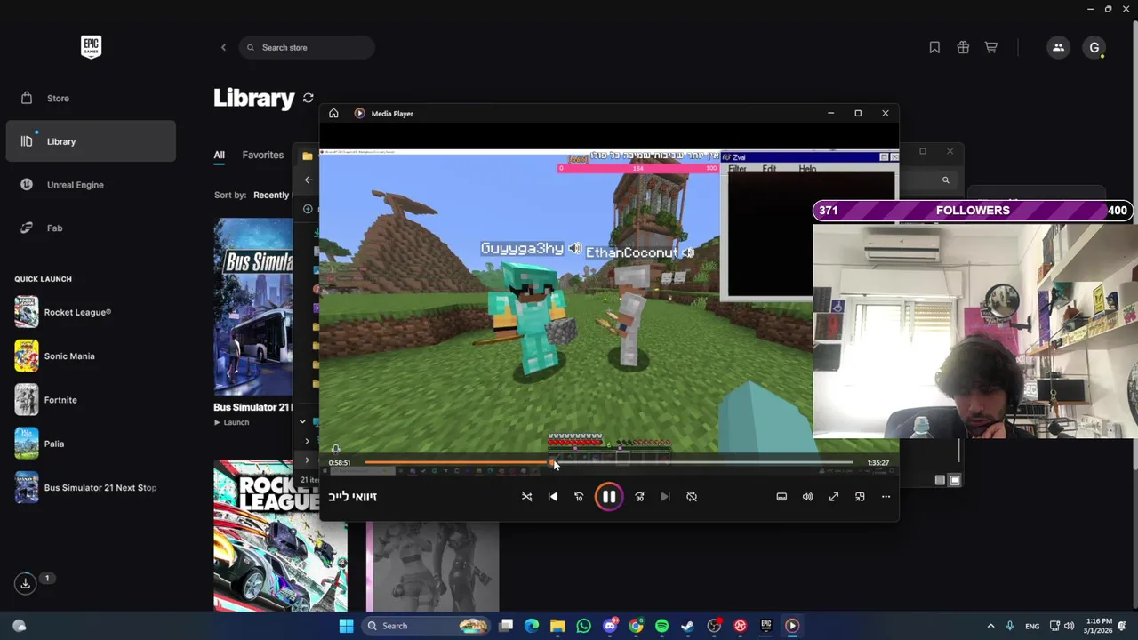Click the Epic Games logo
Screen dimensions: 1138x640
click(91, 47)
